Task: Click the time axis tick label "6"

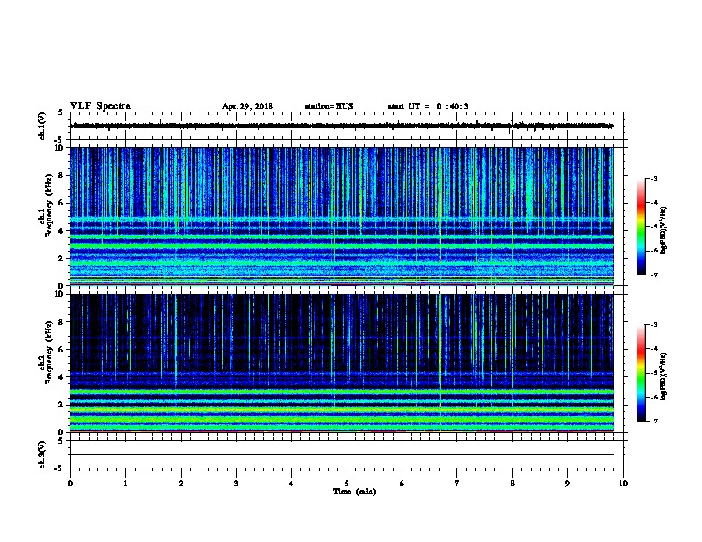Action: click(402, 484)
